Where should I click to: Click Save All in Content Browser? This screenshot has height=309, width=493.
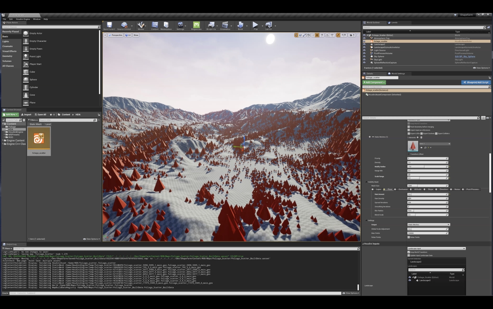[x=40, y=114]
